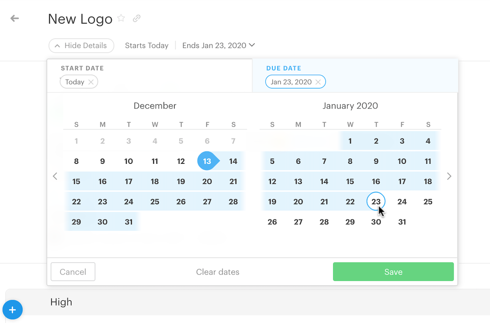Go back using the left arrow
The image size is (490, 323).
(15, 19)
